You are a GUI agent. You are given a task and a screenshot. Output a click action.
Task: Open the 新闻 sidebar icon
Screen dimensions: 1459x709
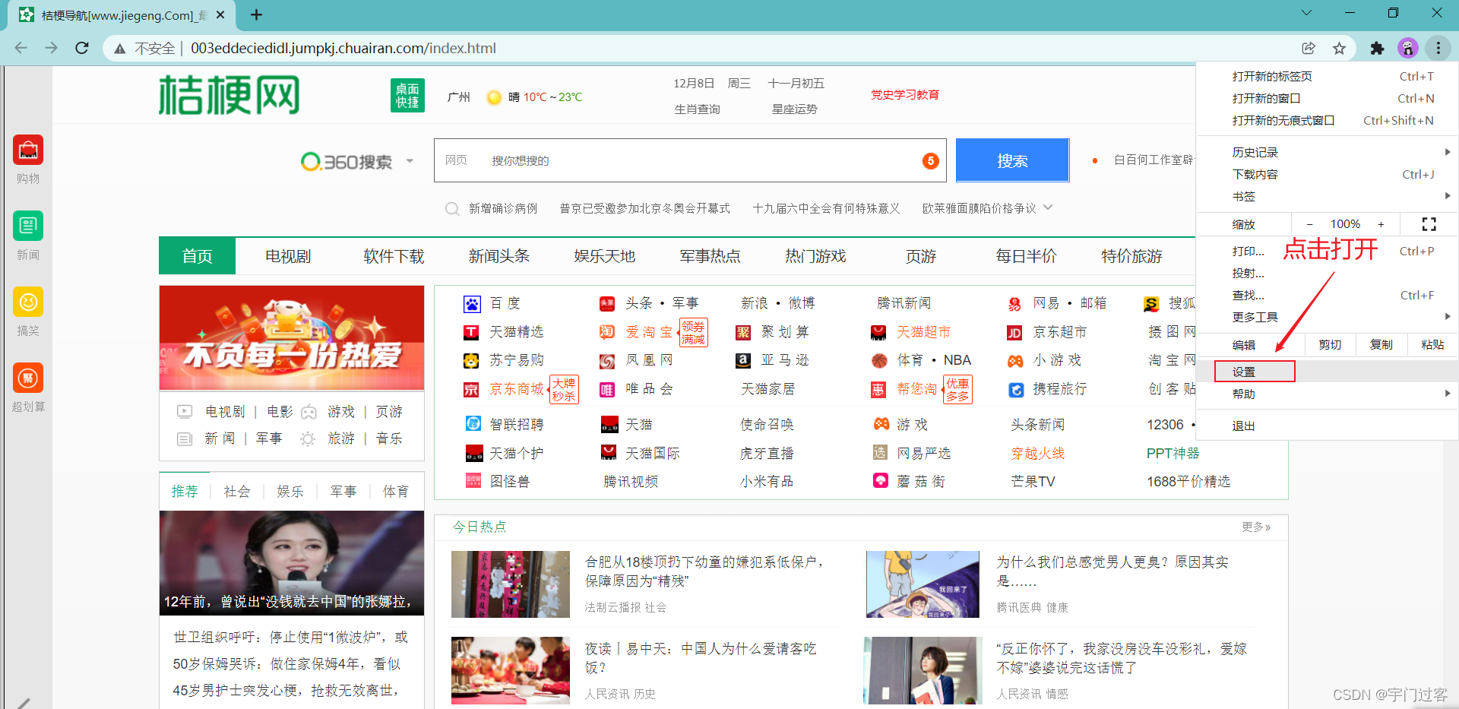pyautogui.click(x=28, y=226)
